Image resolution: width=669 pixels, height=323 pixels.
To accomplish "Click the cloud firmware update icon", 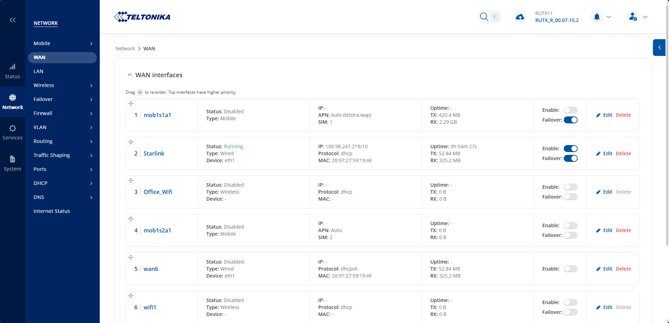I will 520,17.
